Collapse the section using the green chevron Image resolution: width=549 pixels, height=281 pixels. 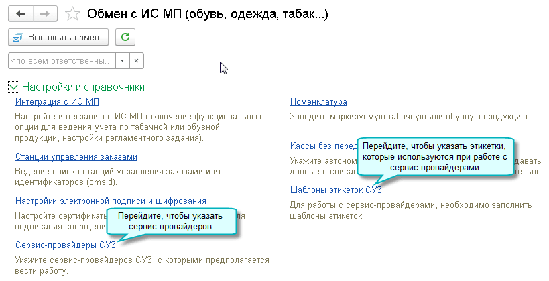coord(14,87)
